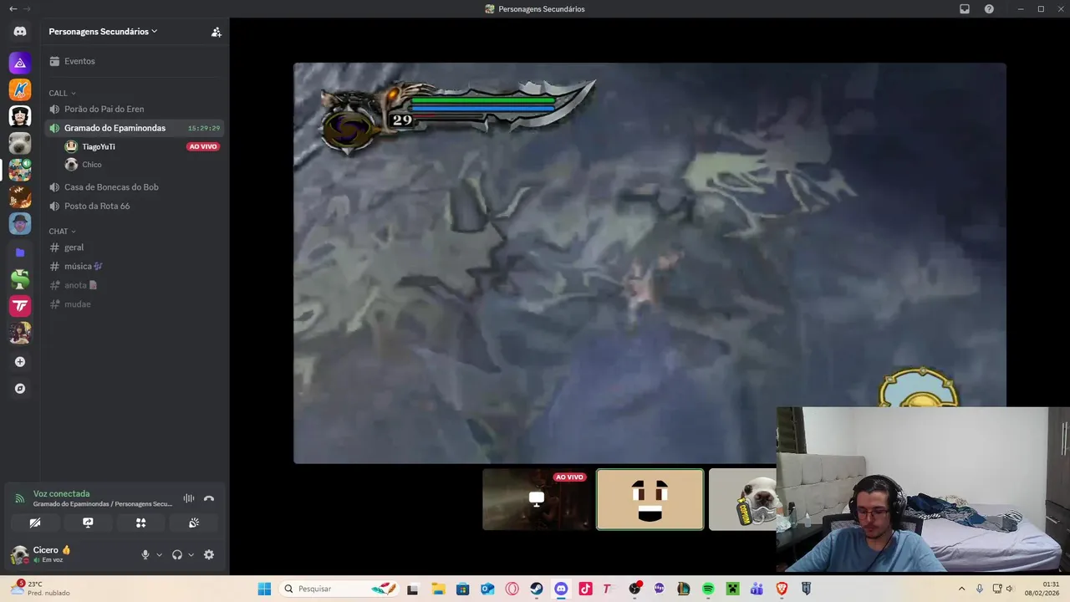Focus the main game stream video

(650, 263)
